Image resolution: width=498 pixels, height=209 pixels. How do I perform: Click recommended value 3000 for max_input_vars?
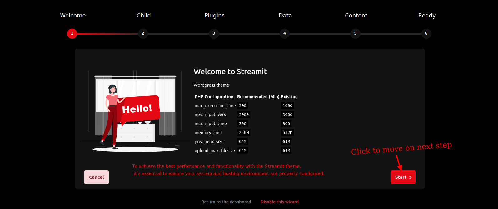coord(244,114)
